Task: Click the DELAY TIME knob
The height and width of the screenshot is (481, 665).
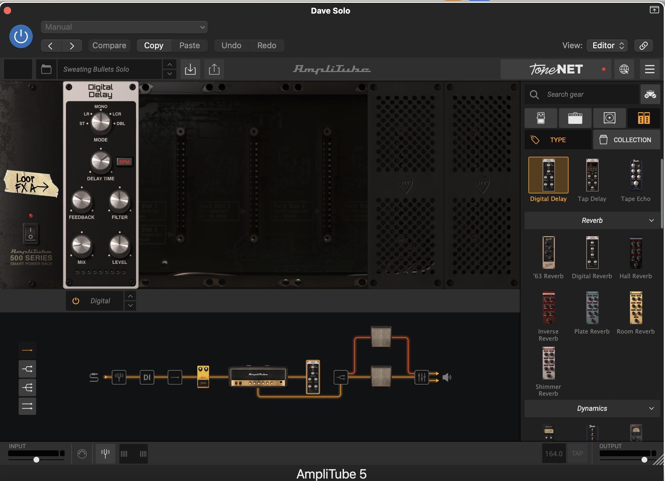Action: 101,162
